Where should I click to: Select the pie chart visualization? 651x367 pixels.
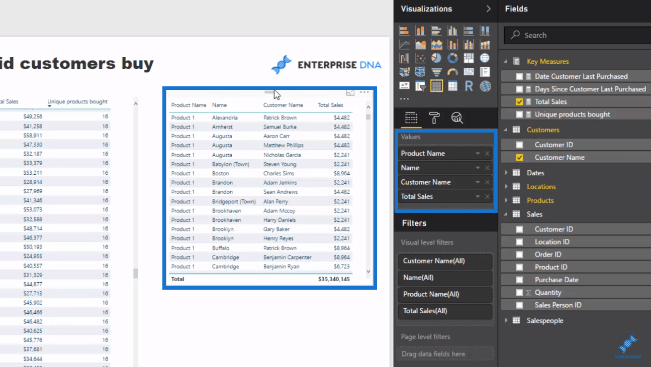coord(436,58)
